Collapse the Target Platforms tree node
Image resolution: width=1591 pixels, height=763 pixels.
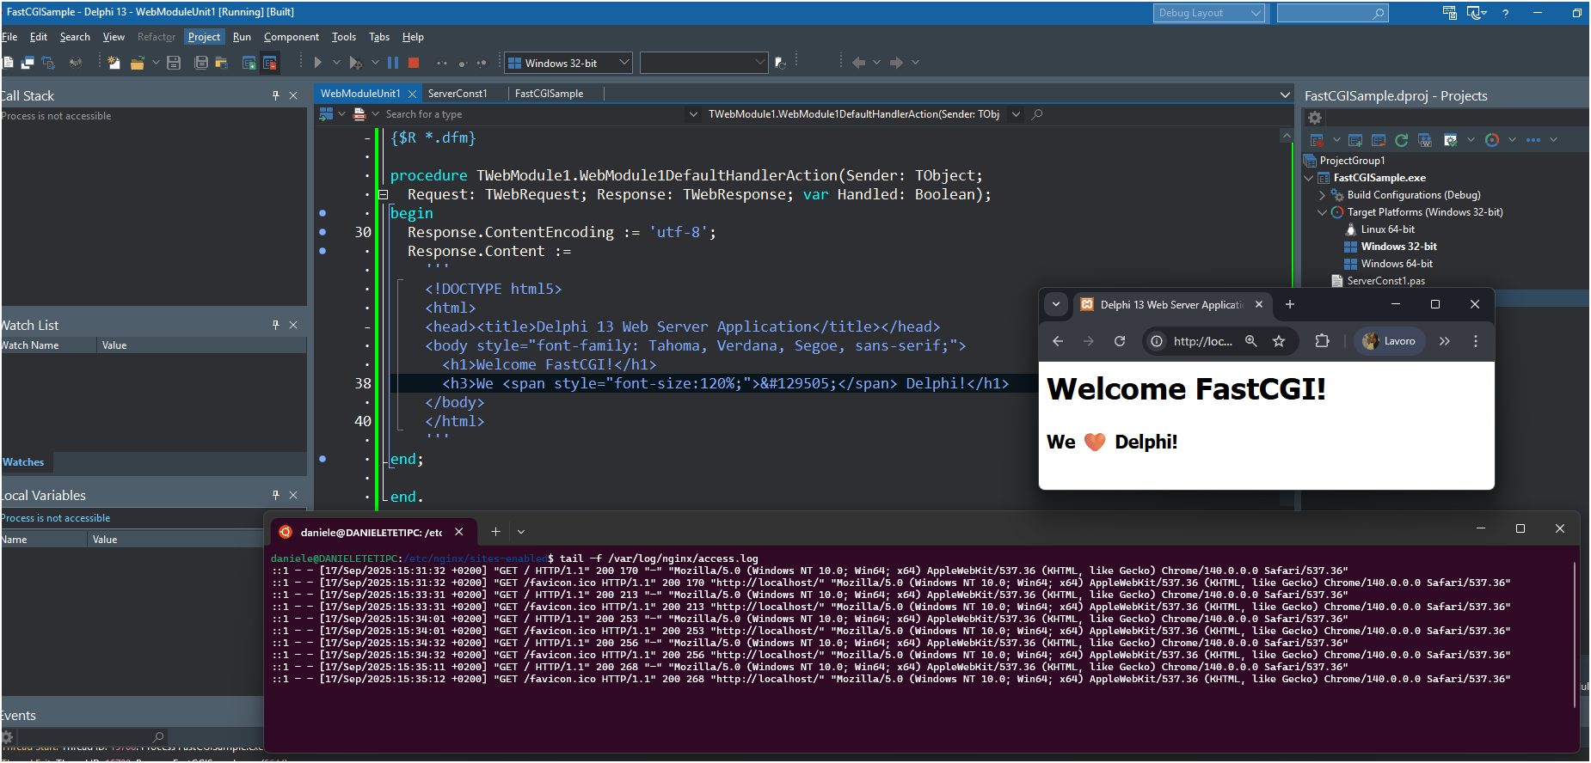[x=1323, y=212]
